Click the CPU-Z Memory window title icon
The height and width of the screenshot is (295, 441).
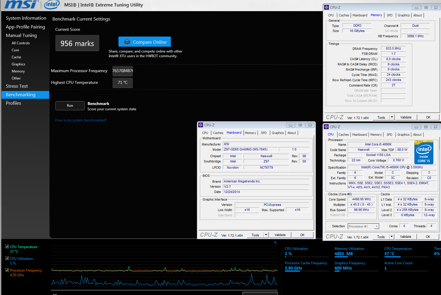[327, 7]
